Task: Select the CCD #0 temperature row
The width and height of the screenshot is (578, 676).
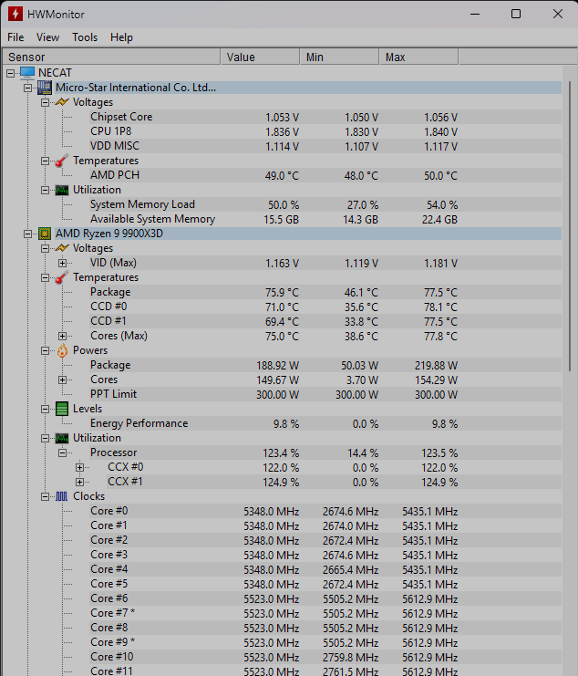Action: pos(325,307)
